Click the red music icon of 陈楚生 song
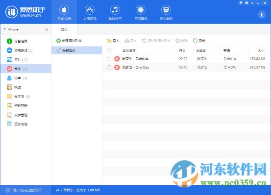The image size is (271, 195). pos(117,59)
